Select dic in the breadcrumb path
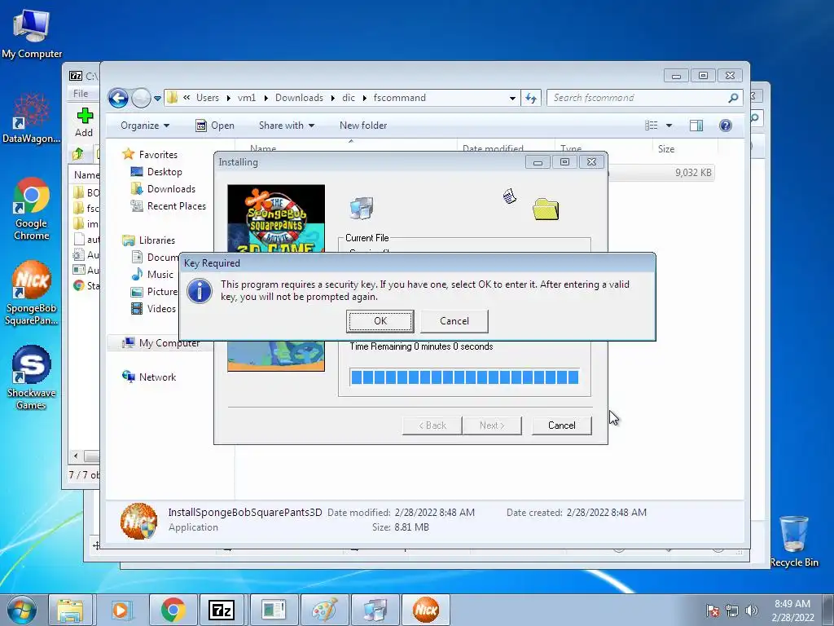The image size is (834, 626). point(349,98)
